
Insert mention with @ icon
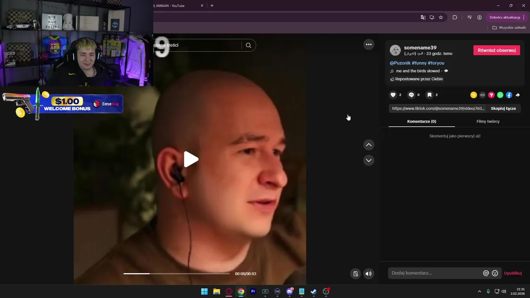point(486,273)
